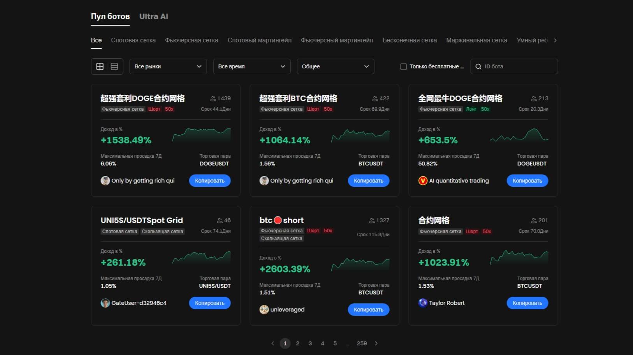Go to page 259
The image size is (633, 355).
pos(362,343)
